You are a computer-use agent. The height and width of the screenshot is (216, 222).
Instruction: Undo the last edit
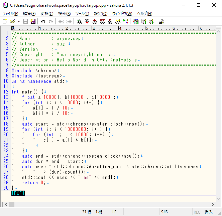[x=43, y=21]
